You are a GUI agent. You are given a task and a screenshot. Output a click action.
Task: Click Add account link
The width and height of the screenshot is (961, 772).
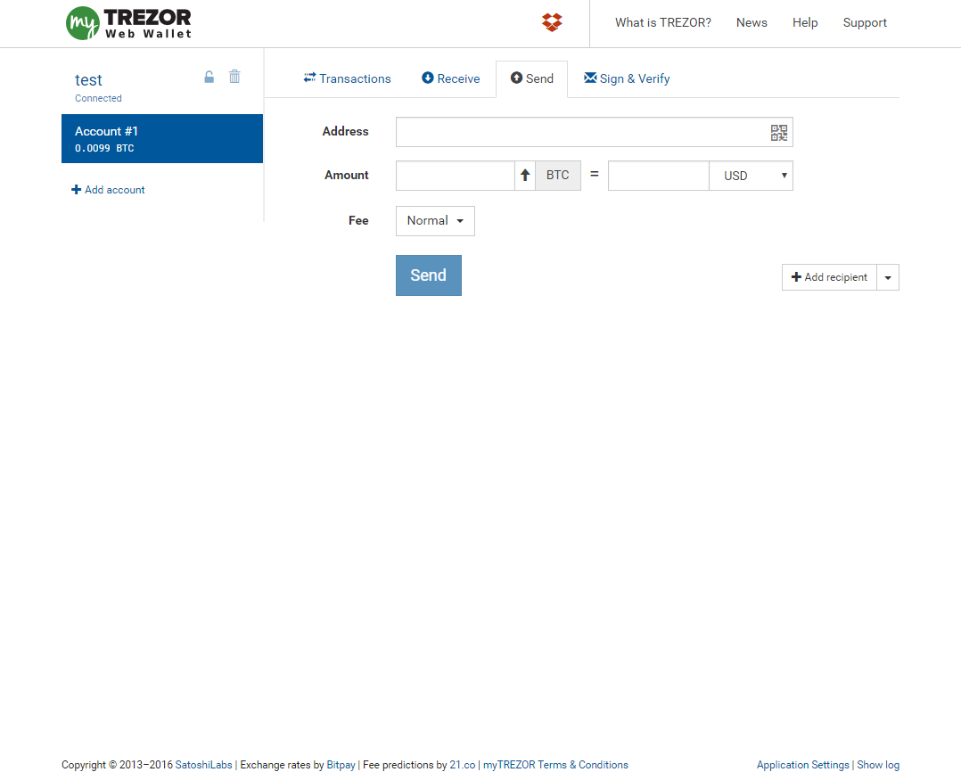point(109,190)
